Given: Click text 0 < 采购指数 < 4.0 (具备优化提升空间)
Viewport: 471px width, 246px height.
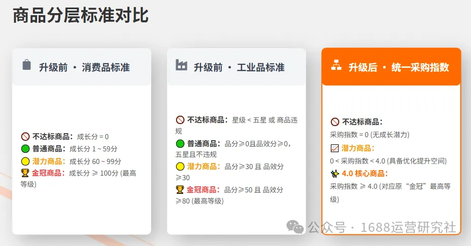Looking at the screenshot, I should [x=388, y=161].
